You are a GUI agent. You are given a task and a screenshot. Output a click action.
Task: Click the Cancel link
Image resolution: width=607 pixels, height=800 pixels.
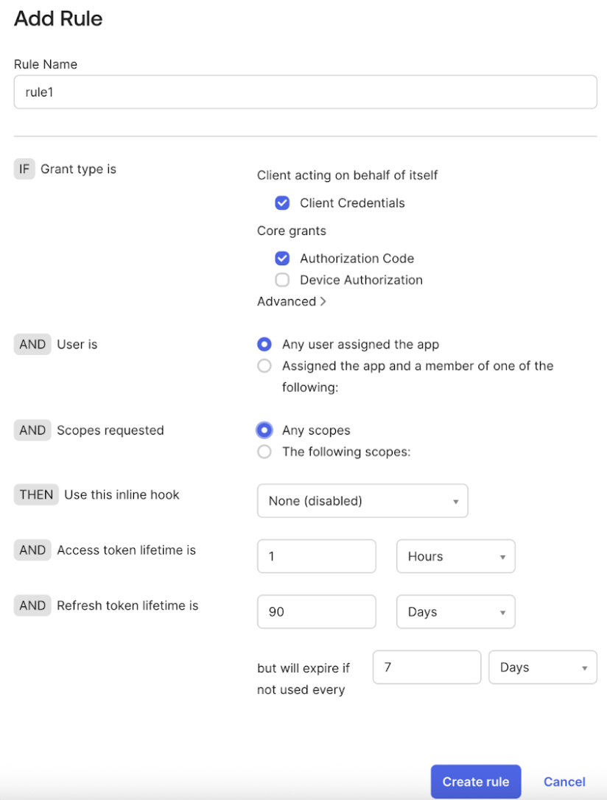coord(564,782)
